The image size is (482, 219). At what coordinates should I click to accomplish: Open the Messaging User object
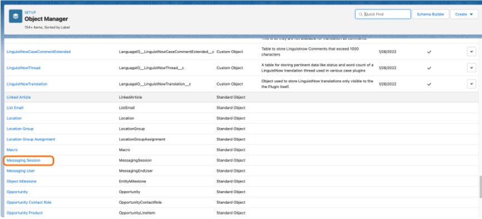(x=21, y=171)
